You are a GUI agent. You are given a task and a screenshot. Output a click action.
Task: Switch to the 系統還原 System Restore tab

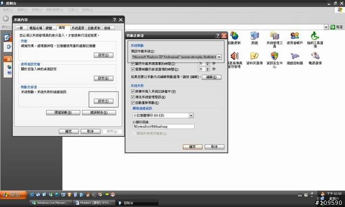78,28
